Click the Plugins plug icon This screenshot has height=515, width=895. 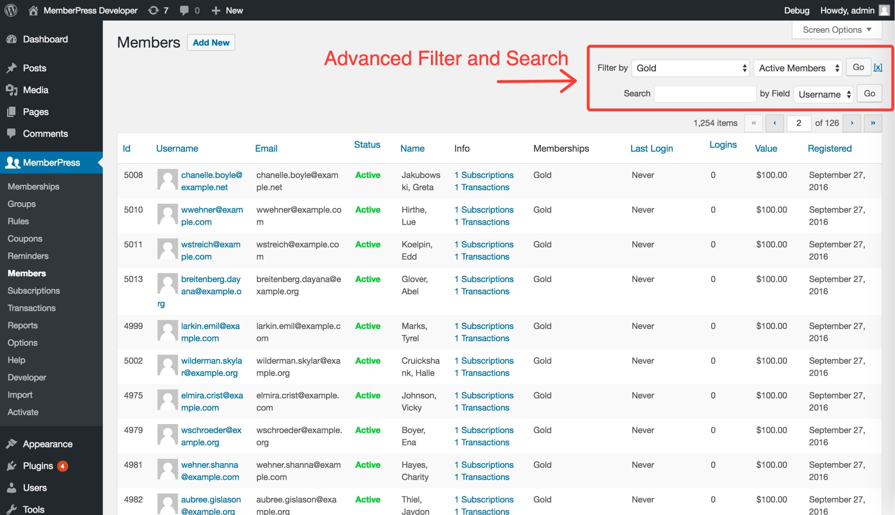coord(12,466)
